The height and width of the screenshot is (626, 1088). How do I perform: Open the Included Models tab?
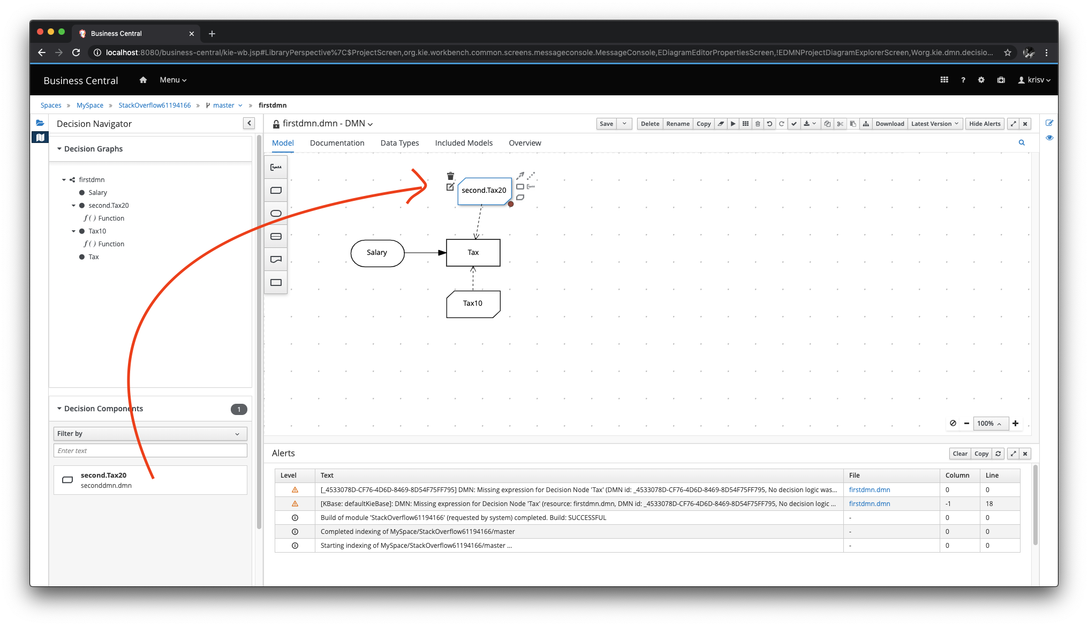point(464,143)
